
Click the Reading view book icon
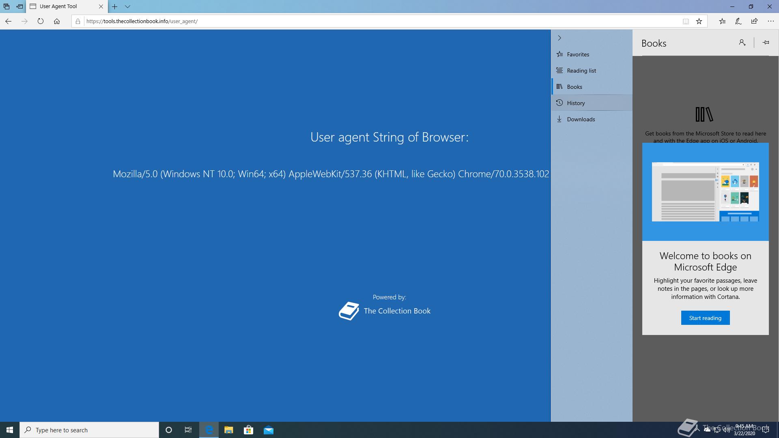[x=686, y=21]
